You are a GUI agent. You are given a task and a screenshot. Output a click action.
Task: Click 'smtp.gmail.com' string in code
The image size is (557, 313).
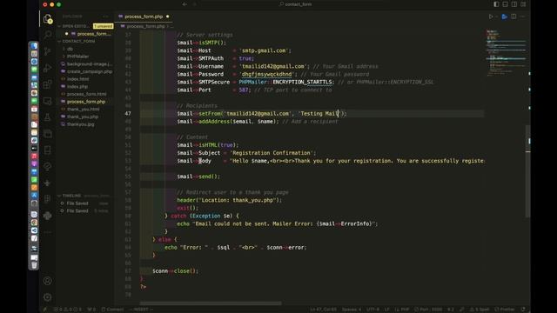click(x=263, y=50)
